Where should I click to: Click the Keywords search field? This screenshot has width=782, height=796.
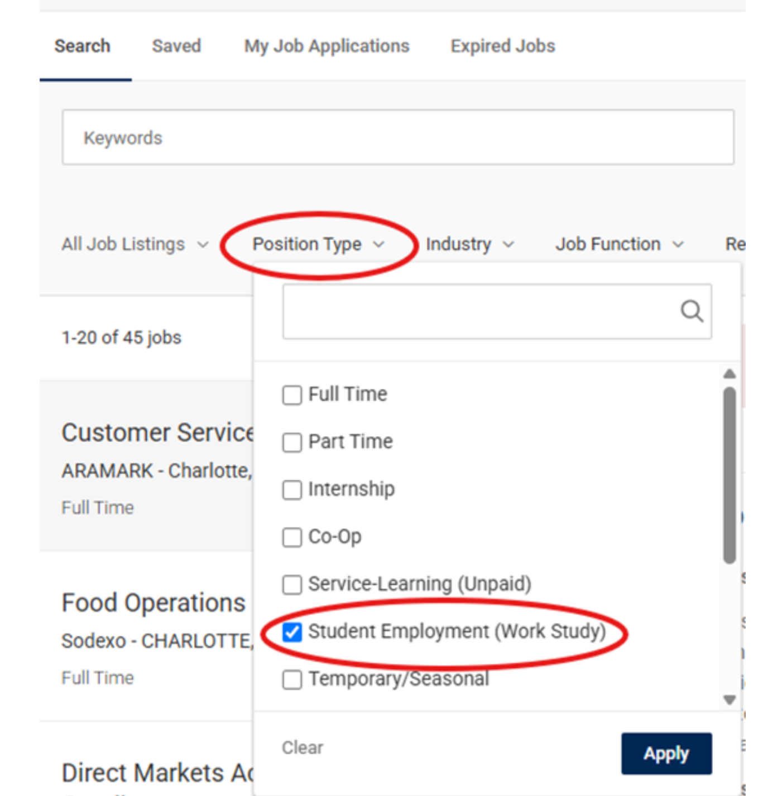pos(398,137)
